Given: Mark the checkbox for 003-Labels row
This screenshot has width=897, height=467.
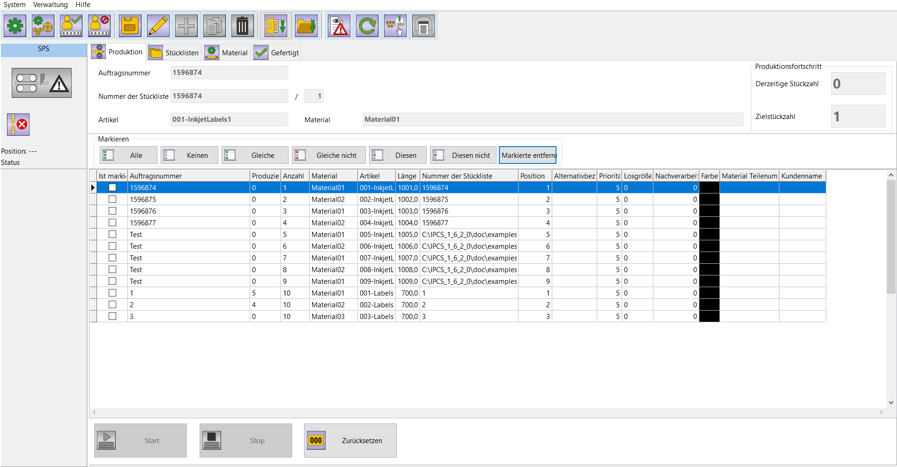Looking at the screenshot, I should click(112, 316).
